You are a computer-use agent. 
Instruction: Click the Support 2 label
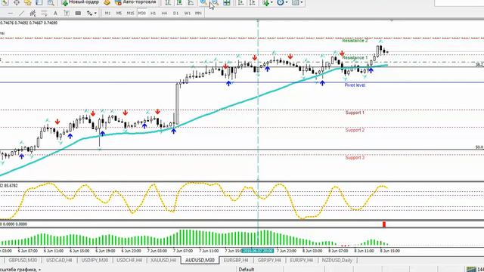click(x=355, y=130)
